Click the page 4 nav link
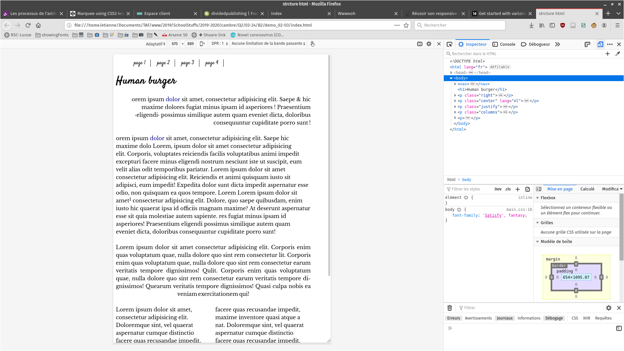The width and height of the screenshot is (624, 351). (x=212, y=63)
